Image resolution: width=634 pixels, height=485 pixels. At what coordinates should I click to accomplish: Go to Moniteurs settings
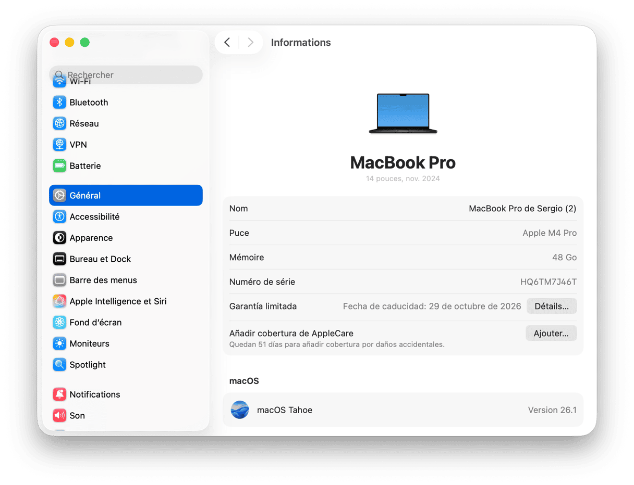tap(89, 344)
